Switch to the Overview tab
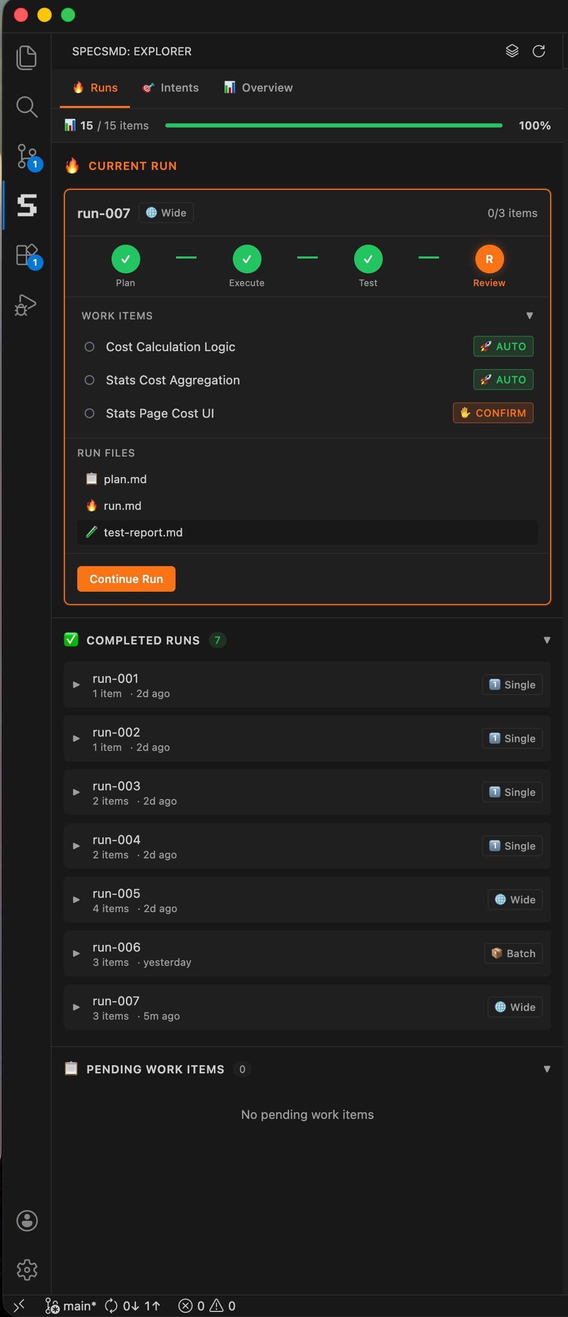568x1317 pixels. [x=258, y=88]
